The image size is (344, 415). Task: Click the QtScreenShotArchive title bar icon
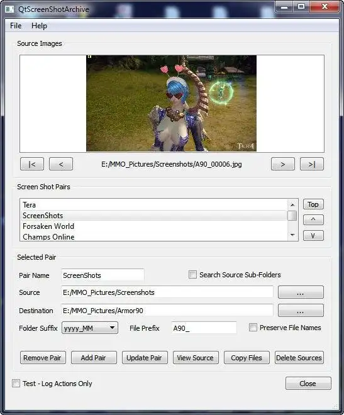tap(9, 9)
